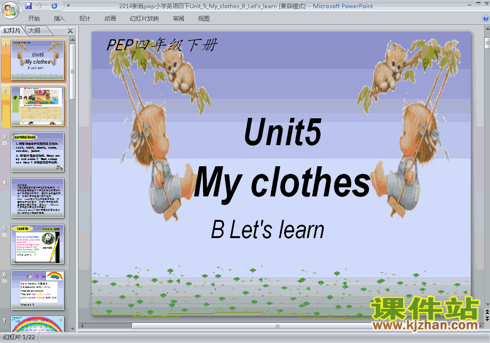Click horizontal scrollbar left arrow
The image size is (490, 343).
(82, 326)
